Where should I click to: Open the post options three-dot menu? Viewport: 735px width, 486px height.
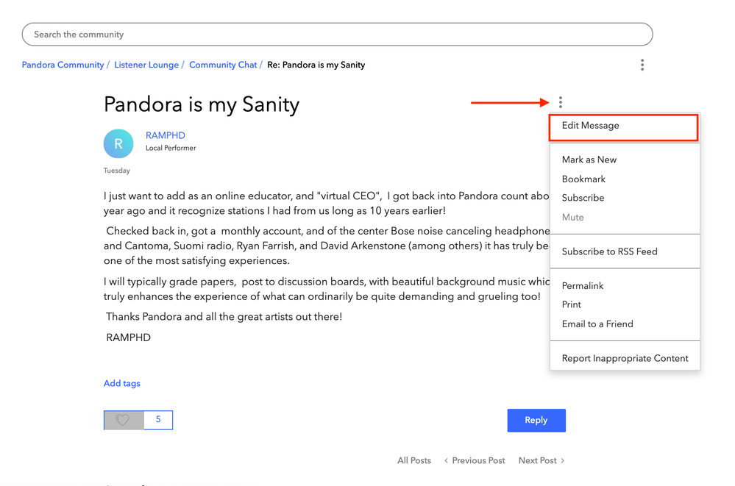point(561,103)
